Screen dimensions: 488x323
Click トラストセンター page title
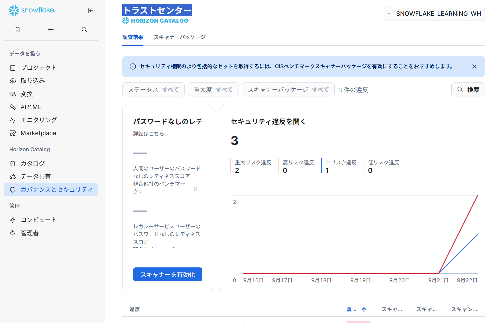point(157,10)
